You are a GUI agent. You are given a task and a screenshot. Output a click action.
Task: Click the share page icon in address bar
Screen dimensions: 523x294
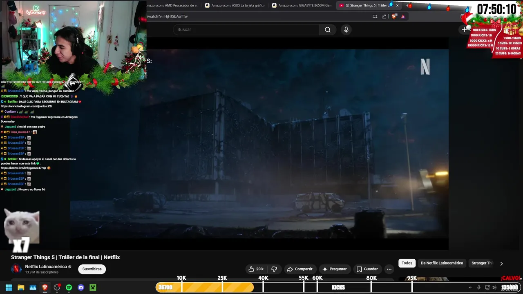384,16
